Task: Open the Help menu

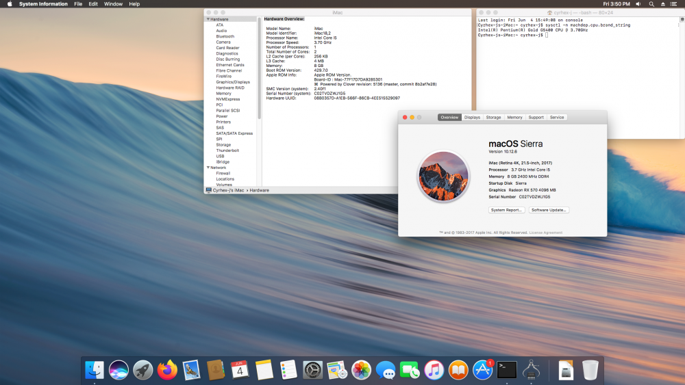Action: (x=134, y=4)
